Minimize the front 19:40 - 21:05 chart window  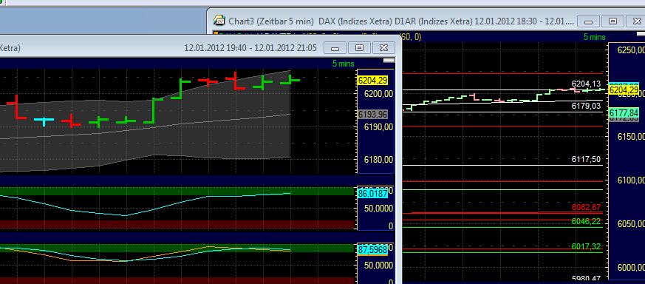335,48
